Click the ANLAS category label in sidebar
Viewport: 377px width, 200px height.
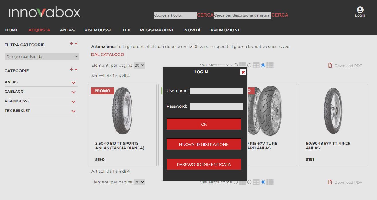[x=11, y=82]
